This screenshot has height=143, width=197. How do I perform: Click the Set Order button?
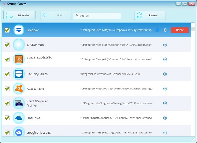(x=19, y=15)
